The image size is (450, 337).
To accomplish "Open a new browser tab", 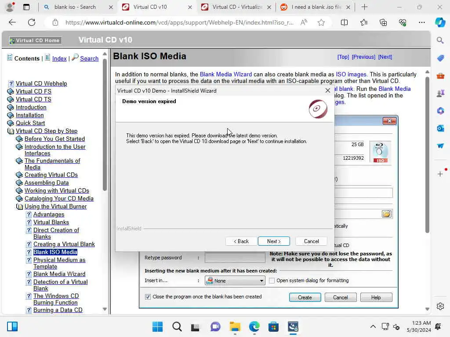I will pos(364,7).
